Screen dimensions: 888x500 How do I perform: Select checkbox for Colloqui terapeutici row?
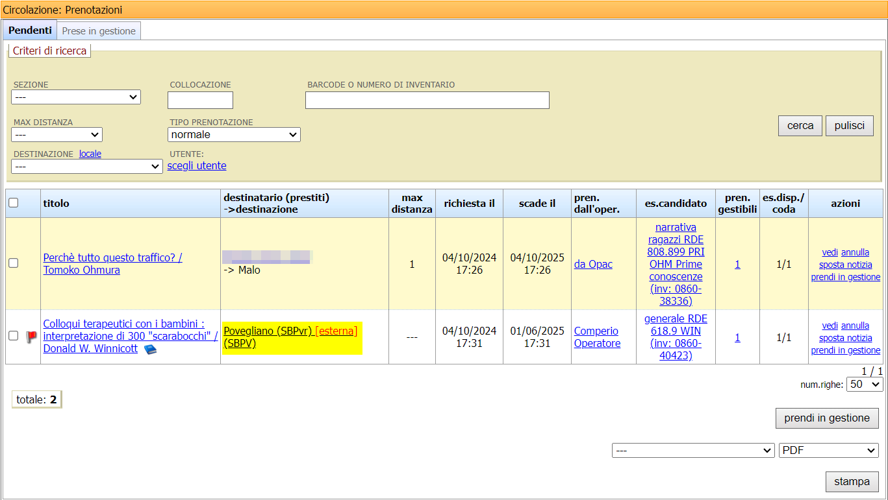[14, 336]
